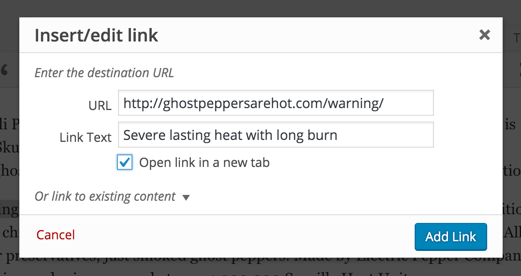Viewport: 521px width, 276px height.
Task: Toggle the Open link in new tab checkbox
Action: 125,162
